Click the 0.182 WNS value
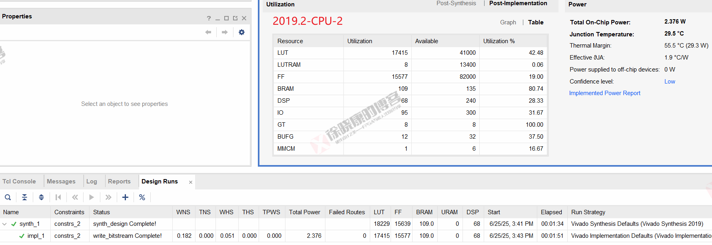The width and height of the screenshot is (712, 245). point(184,236)
